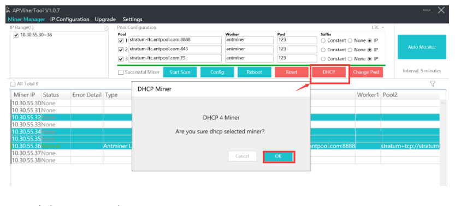Open the Settings tab
The height and width of the screenshot is (206, 455).
coord(132,20)
